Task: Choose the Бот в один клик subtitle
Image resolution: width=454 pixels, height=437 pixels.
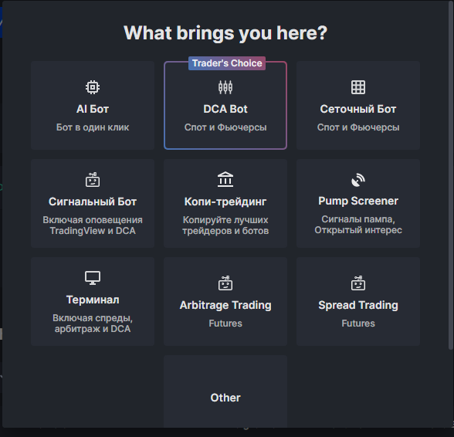Action: click(x=93, y=127)
